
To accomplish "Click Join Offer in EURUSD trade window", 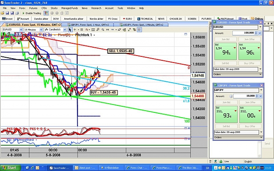I will pos(249,39).
